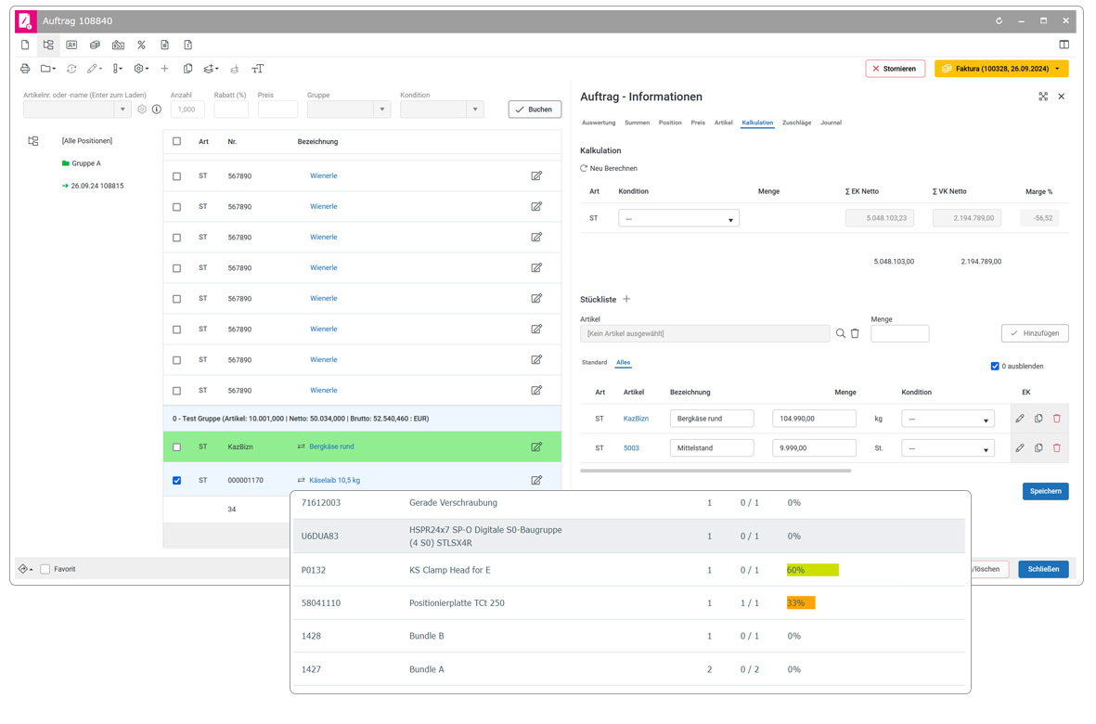Select the Standard tab in Stückliste
This screenshot has width=1096, height=724.
594,363
